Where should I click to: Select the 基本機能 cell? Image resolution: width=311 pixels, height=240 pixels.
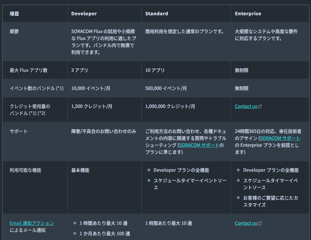(x=80, y=170)
